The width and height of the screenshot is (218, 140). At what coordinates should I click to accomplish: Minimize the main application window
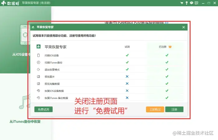point(203,3)
